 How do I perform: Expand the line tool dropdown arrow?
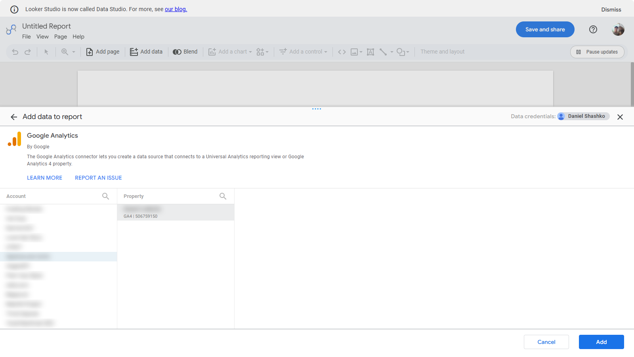tap(392, 52)
